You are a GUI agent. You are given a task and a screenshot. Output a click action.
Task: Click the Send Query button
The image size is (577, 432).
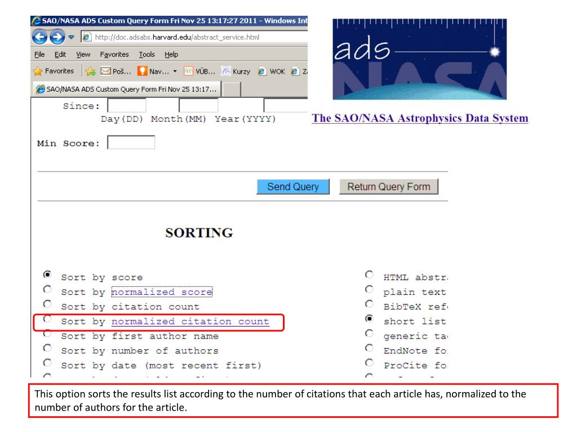click(x=293, y=187)
